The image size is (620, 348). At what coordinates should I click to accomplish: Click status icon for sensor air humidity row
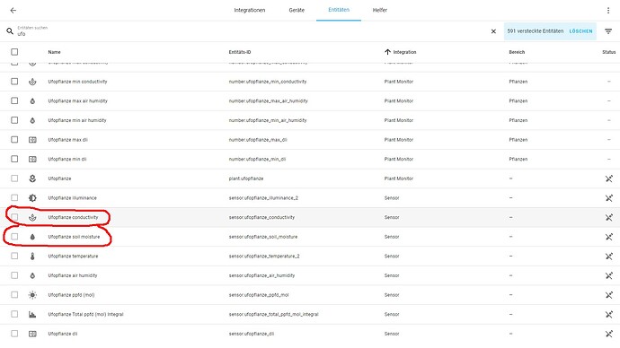[609, 275]
